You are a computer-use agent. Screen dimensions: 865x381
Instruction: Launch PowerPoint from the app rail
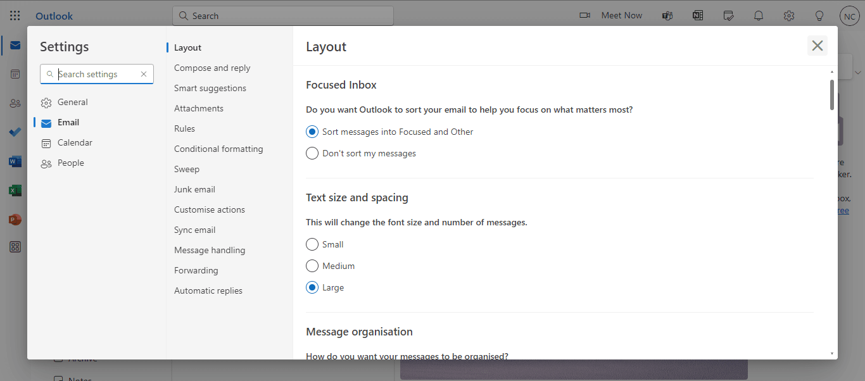(15, 220)
